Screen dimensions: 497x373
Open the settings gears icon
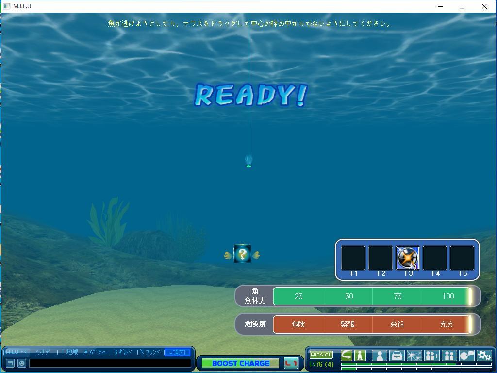pyautogui.click(x=484, y=355)
